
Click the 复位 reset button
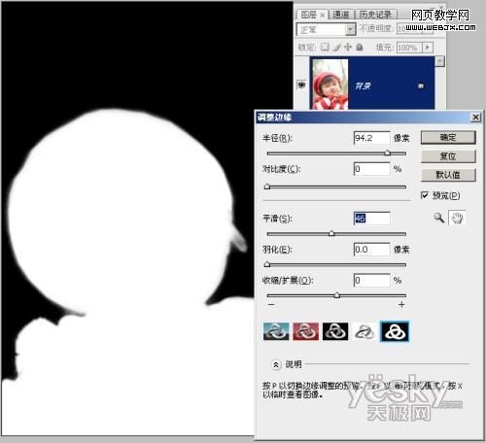point(448,156)
